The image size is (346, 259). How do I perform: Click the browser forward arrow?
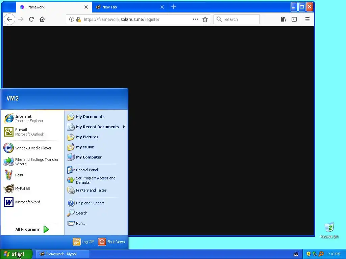21,19
